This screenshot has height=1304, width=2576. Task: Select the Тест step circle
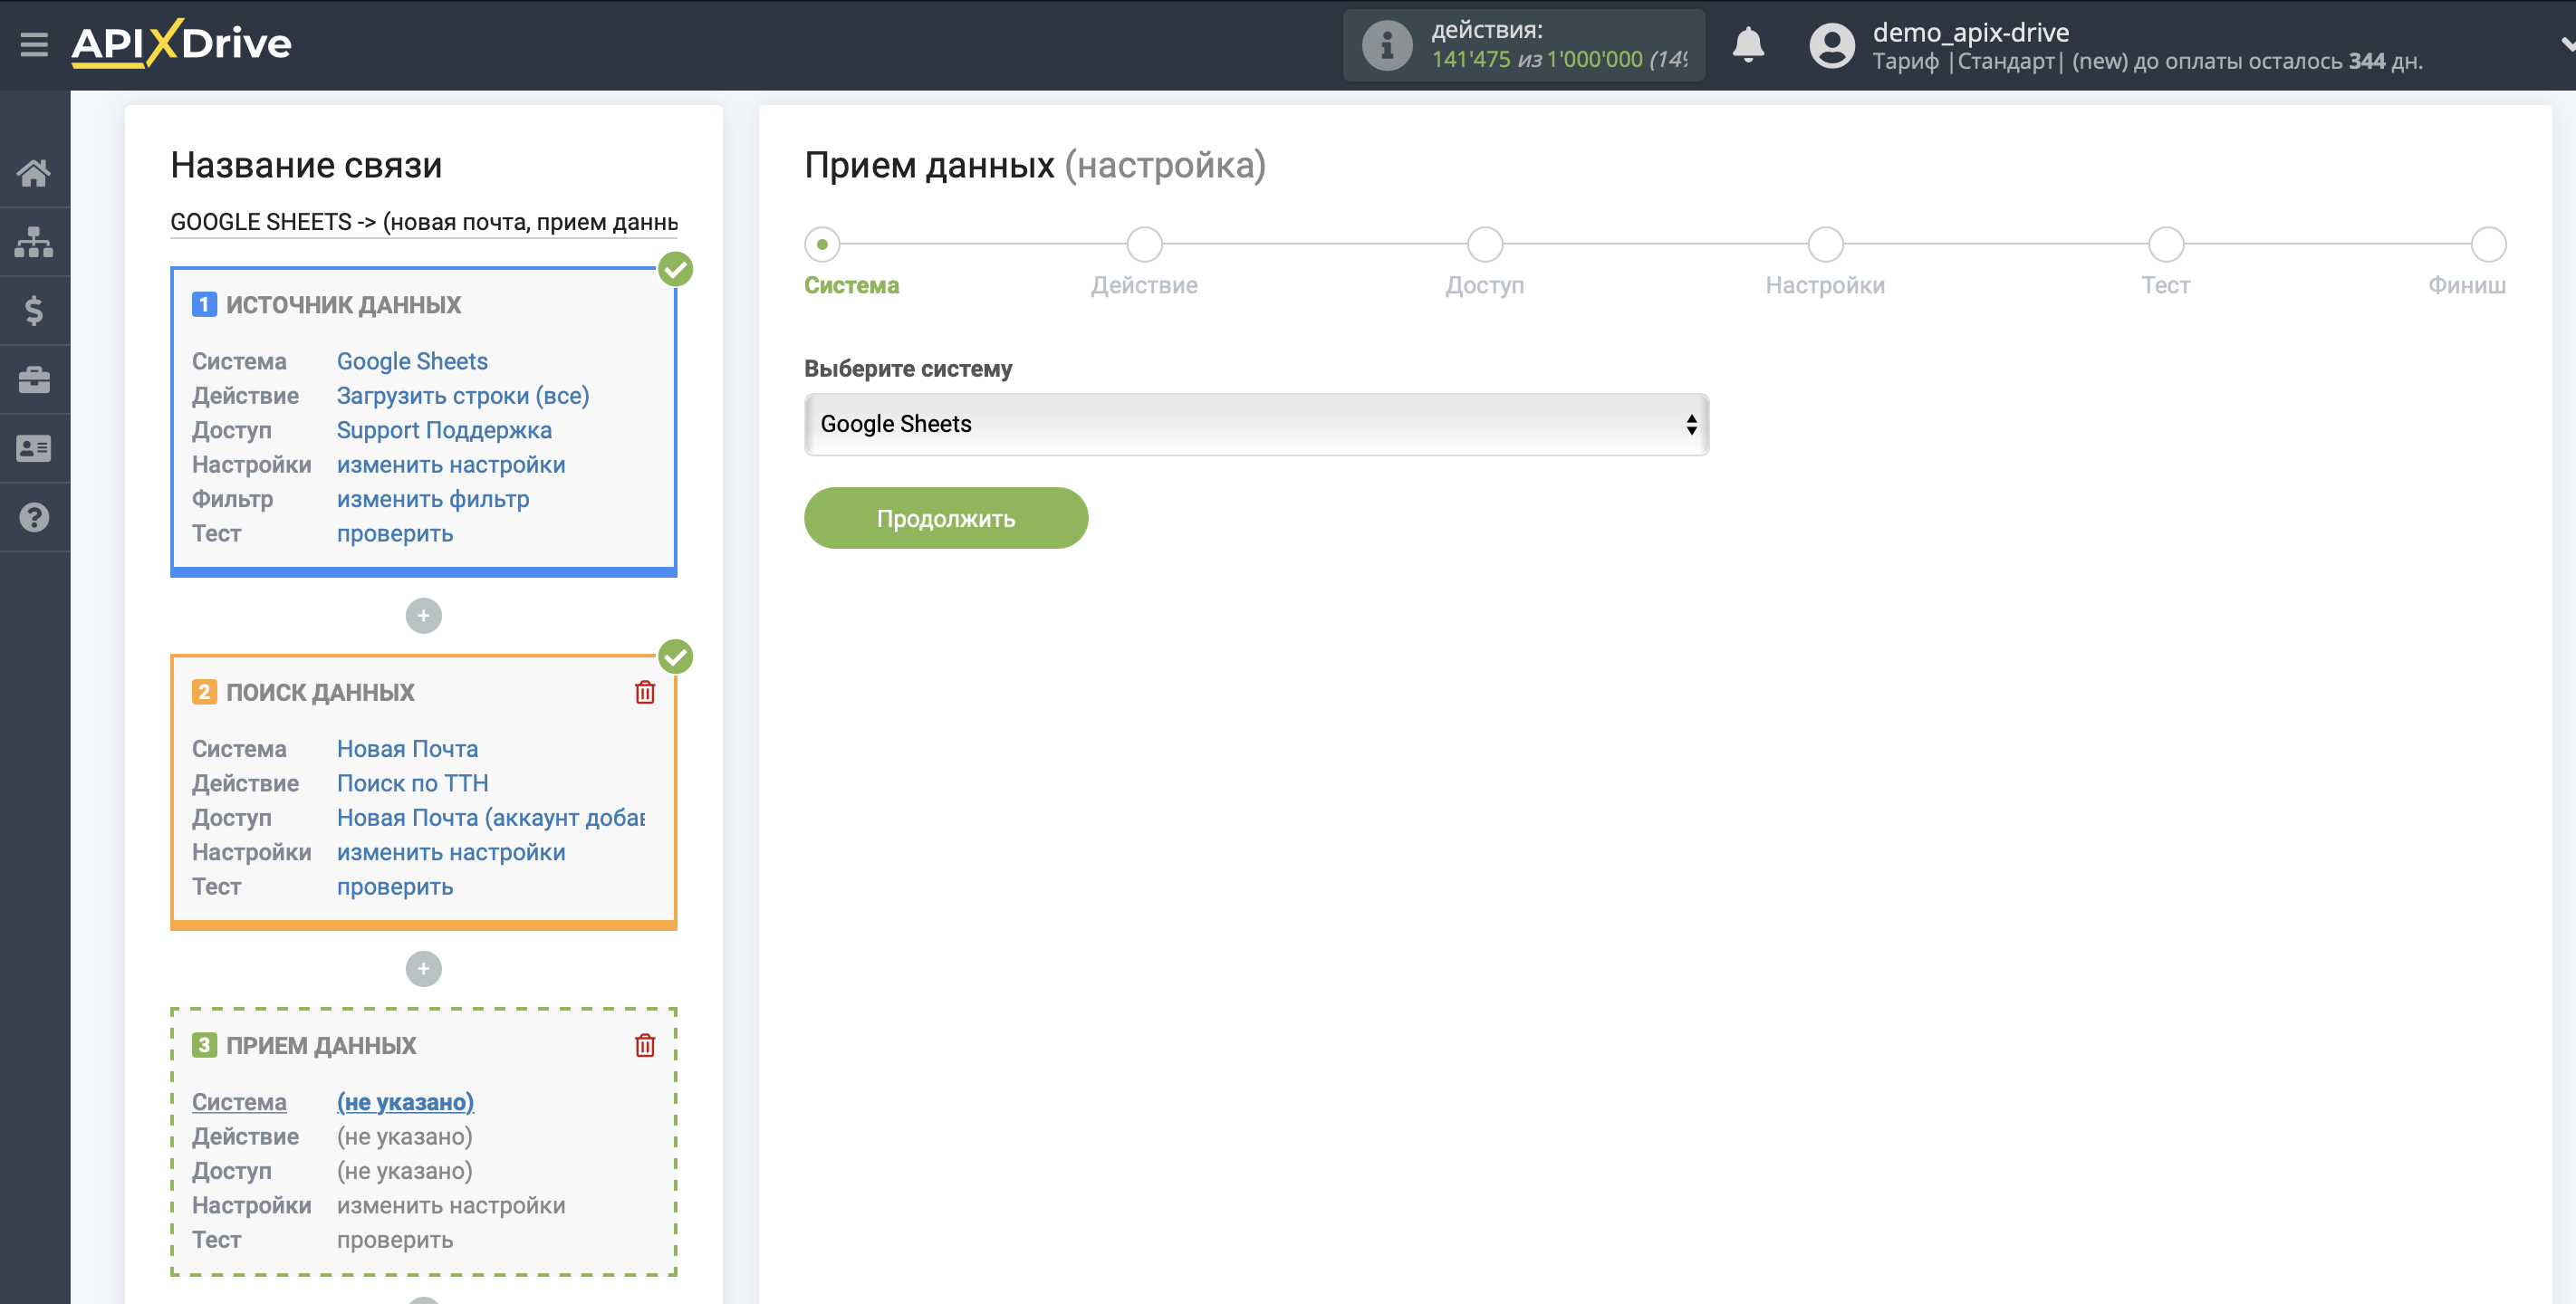point(2166,244)
